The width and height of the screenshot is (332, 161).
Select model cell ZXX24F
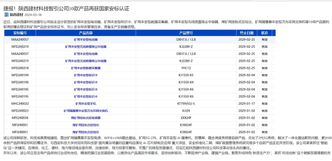point(186,118)
